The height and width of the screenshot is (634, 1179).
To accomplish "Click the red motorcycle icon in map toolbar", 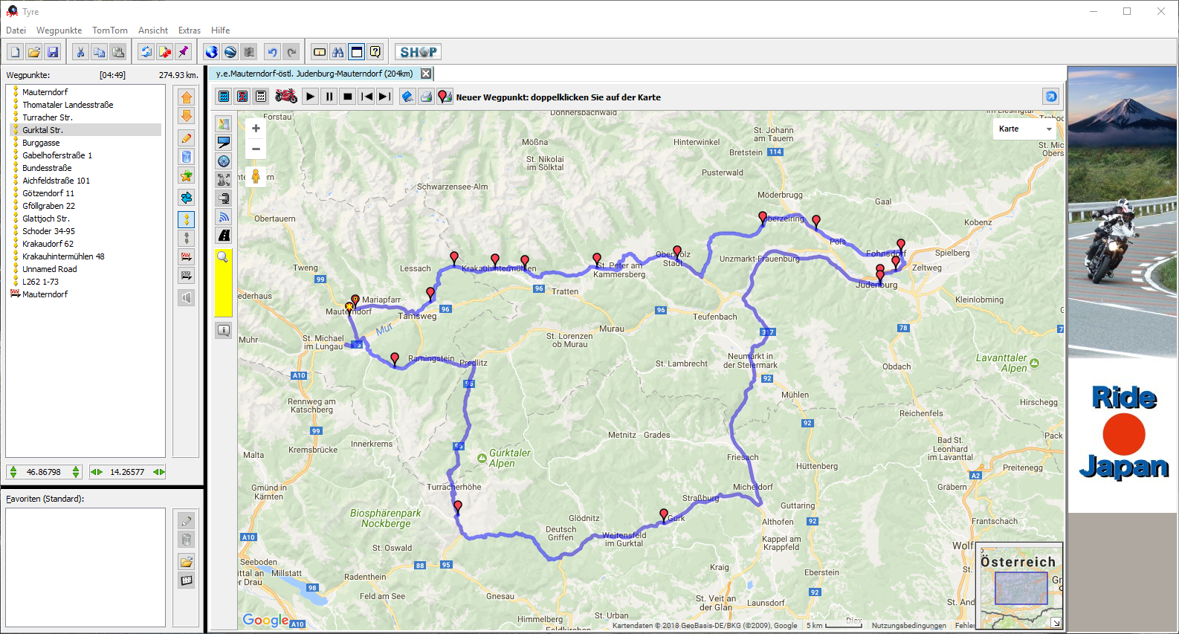I will tap(286, 97).
